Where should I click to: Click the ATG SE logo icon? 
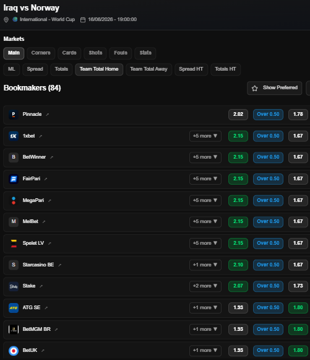[x=14, y=308]
